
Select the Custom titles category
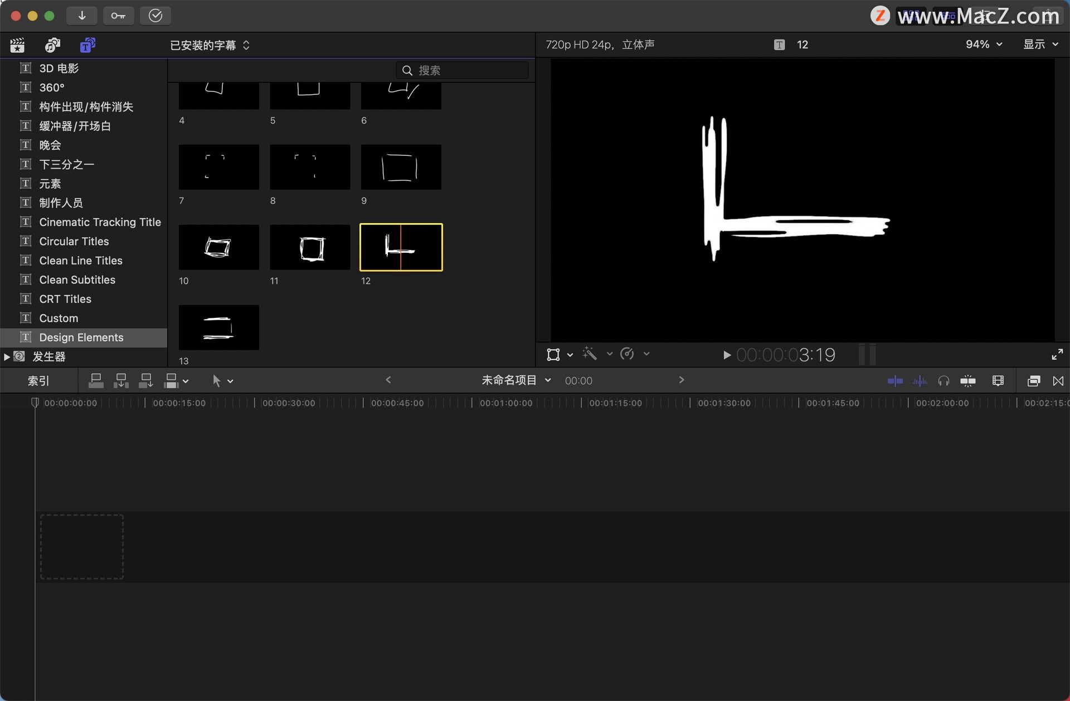(59, 318)
